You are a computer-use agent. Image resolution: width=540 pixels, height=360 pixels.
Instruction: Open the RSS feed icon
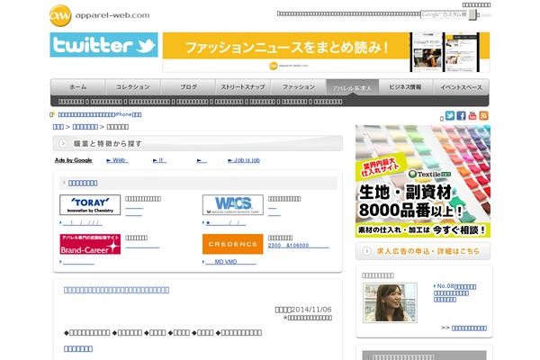(x=483, y=116)
